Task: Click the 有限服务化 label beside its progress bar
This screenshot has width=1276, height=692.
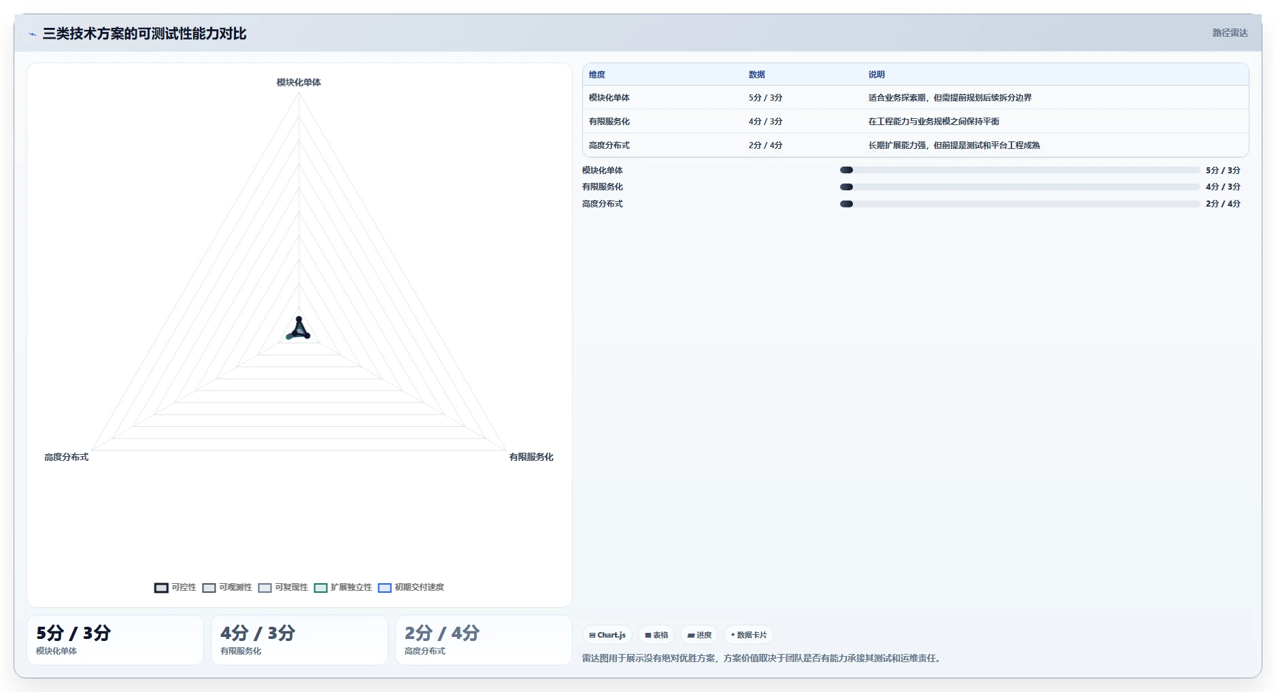Action: click(x=602, y=187)
